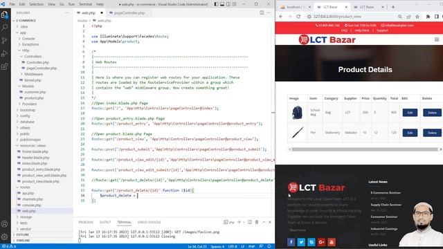Toggle the secondary side bar layout icon
Screen dimensions: 443x249
coord(228,4)
